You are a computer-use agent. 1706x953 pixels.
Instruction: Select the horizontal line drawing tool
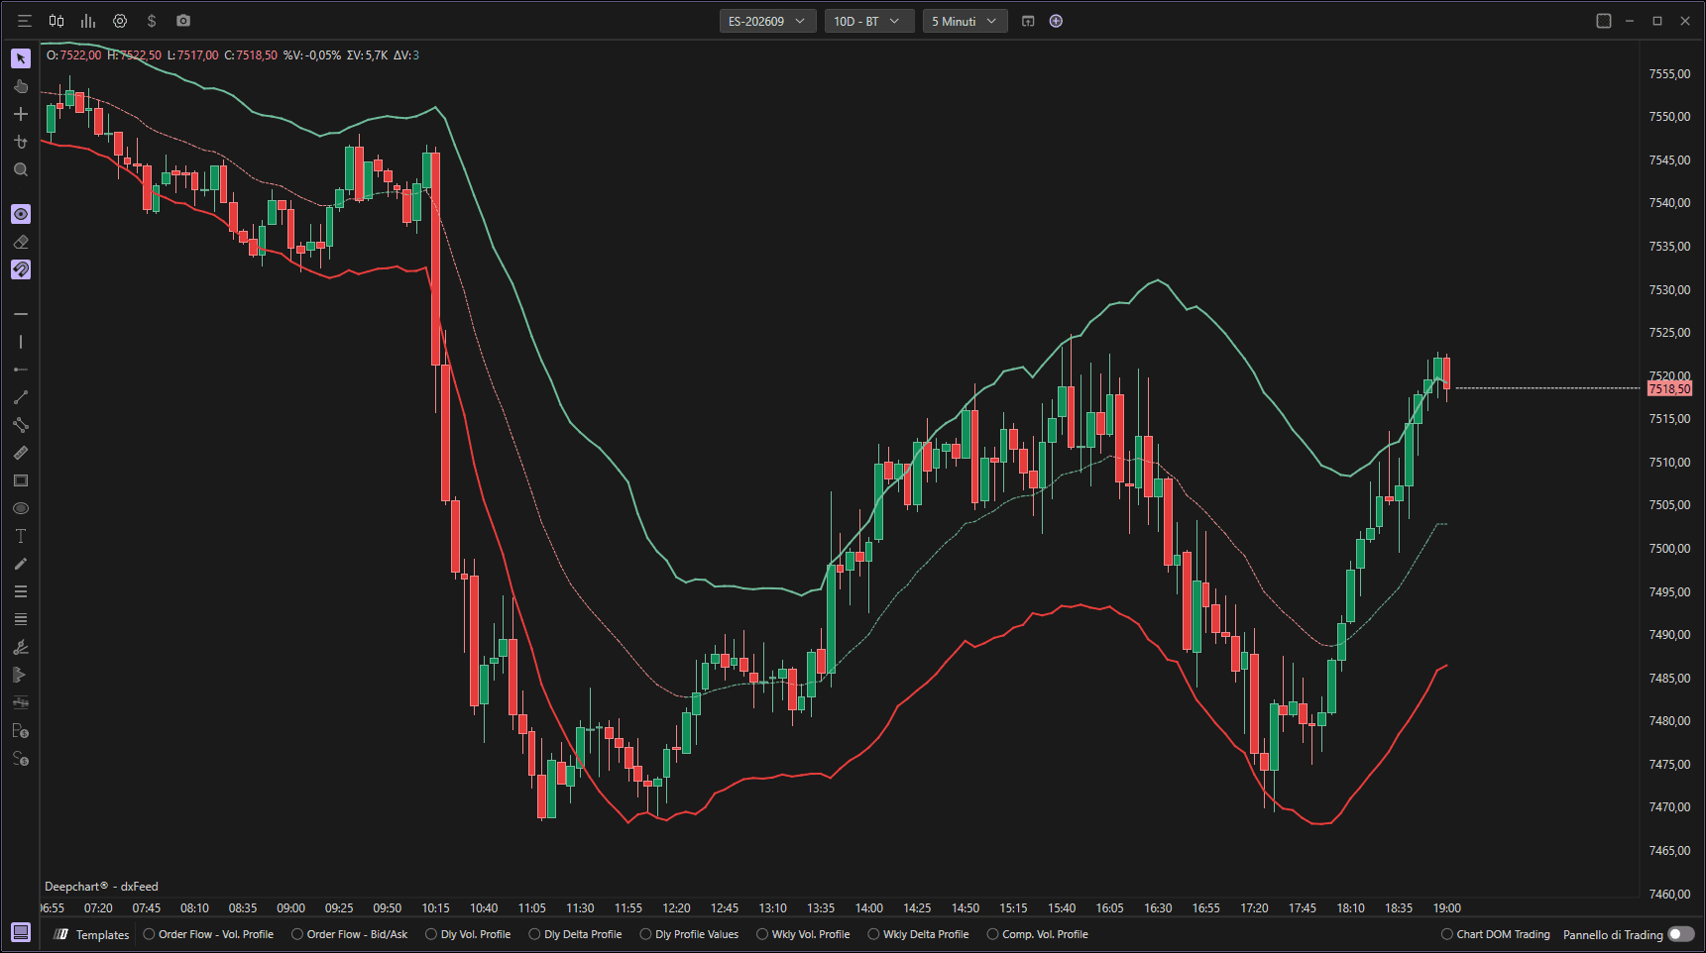click(x=21, y=314)
